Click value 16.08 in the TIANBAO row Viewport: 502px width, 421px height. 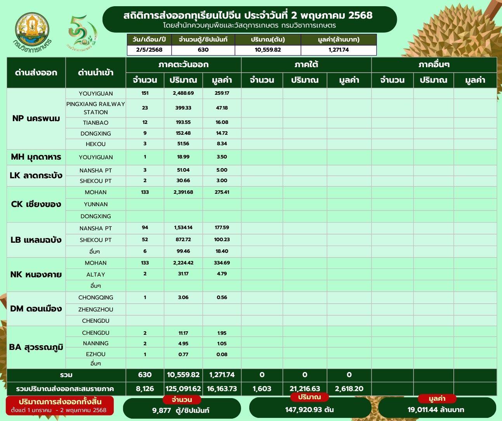tap(222, 122)
